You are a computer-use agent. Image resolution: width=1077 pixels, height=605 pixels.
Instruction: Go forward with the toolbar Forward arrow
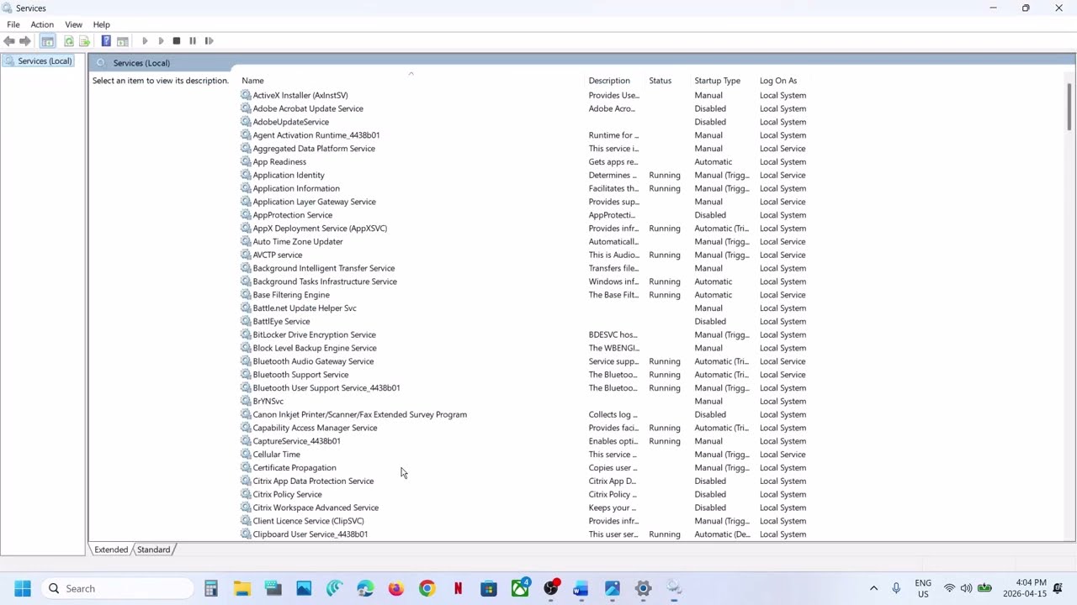(25, 40)
